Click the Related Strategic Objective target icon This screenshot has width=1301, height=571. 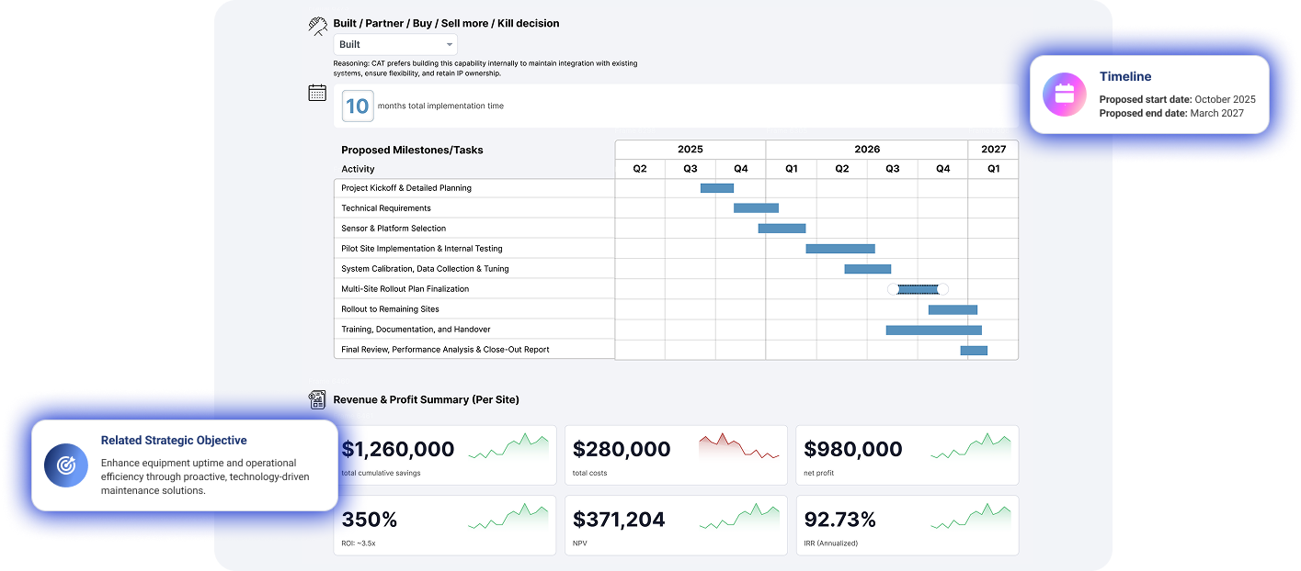66,465
